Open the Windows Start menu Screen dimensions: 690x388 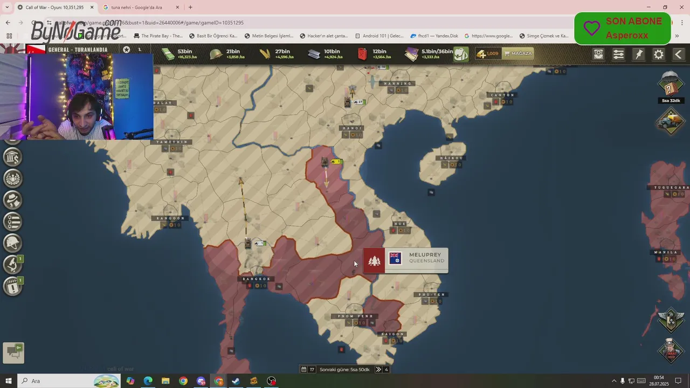[x=9, y=381]
